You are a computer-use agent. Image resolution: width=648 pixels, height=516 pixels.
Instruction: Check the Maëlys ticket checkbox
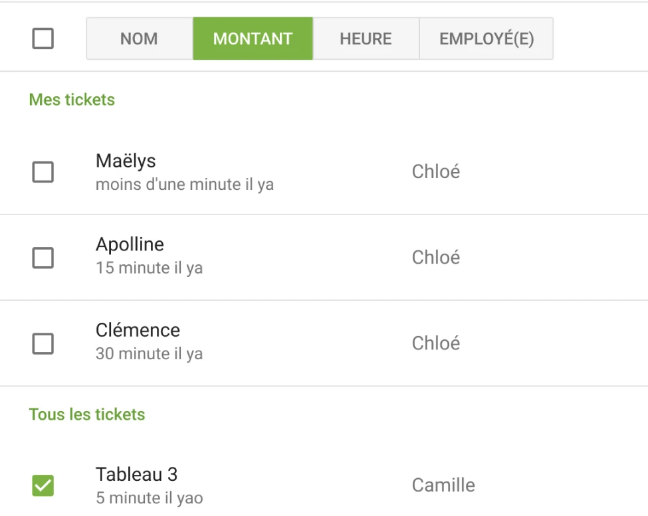43,172
